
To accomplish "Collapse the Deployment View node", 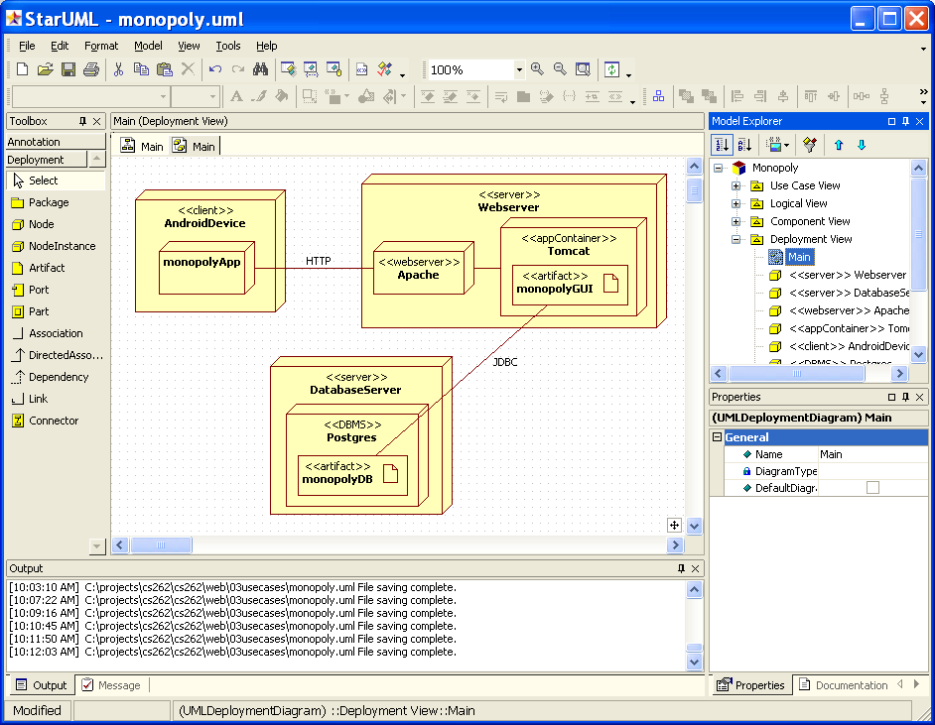I will click(x=735, y=239).
